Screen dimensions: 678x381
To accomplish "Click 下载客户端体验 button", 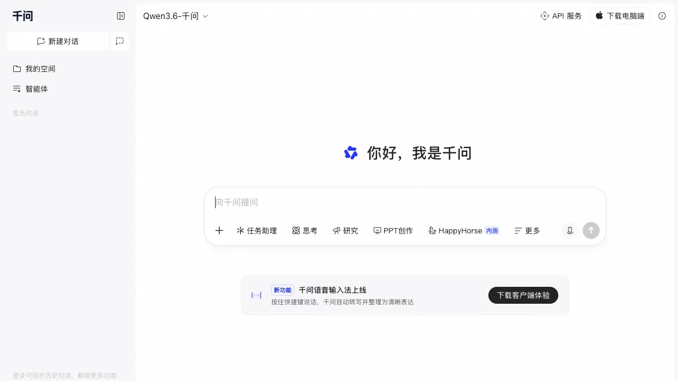I will pyautogui.click(x=523, y=295).
